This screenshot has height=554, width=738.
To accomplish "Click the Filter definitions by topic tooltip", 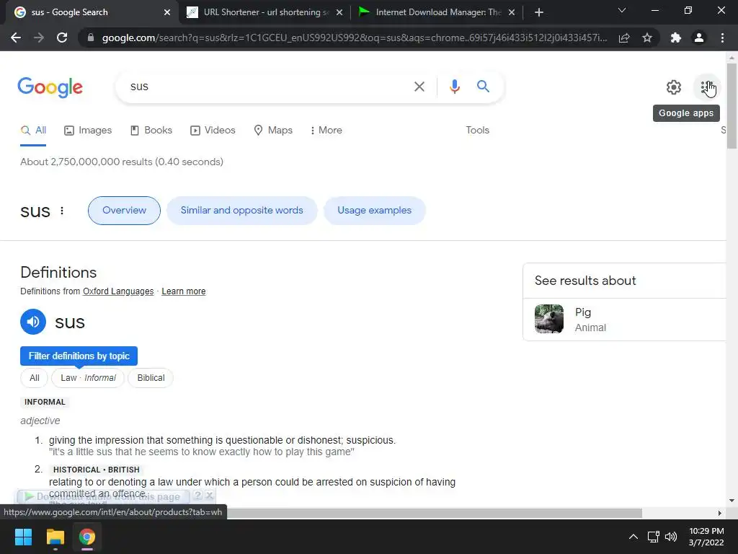I will [x=79, y=356].
